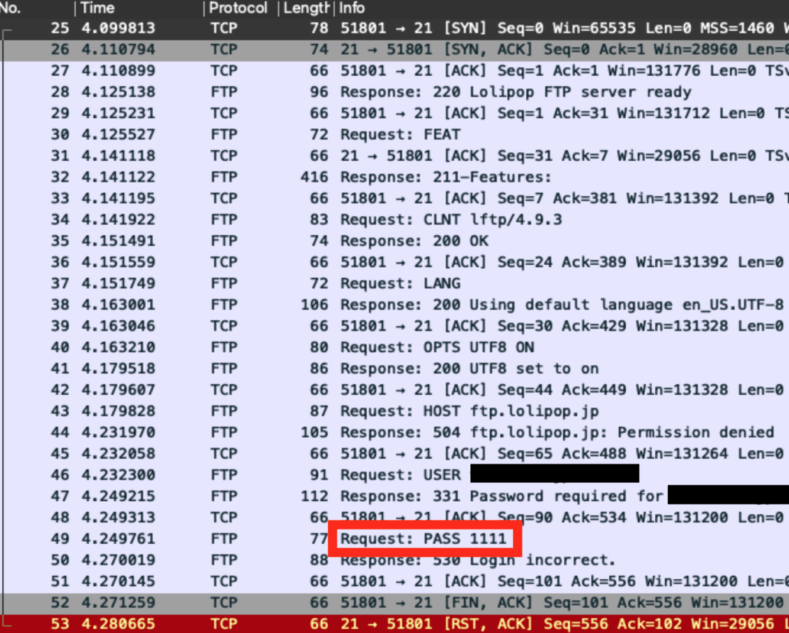
Task: Select the '504 Permission denied' response
Action: pyautogui.click(x=394, y=433)
